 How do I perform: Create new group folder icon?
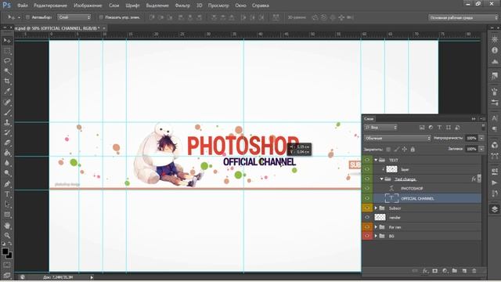[454, 271]
